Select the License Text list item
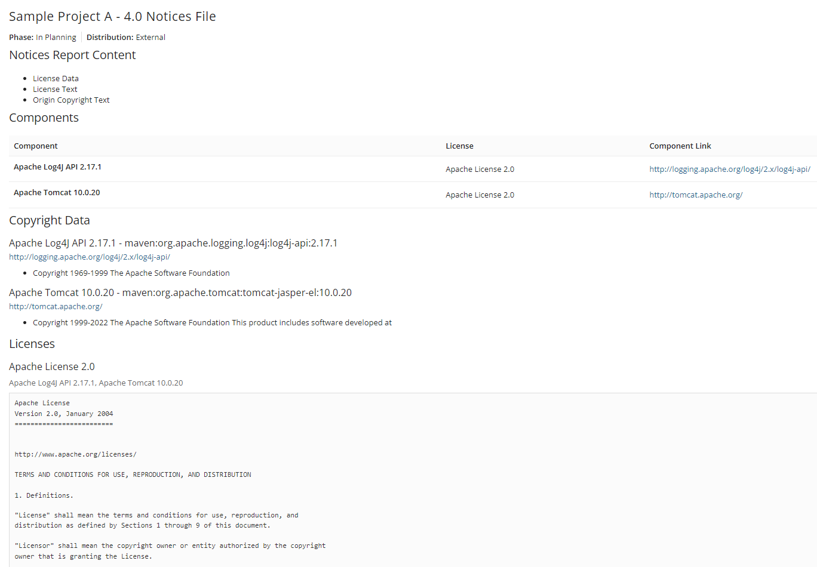This screenshot has width=817, height=567. tap(54, 89)
